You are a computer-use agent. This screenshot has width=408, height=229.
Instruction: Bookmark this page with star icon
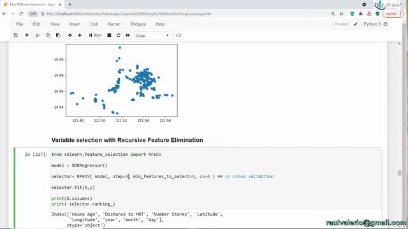[342, 14]
